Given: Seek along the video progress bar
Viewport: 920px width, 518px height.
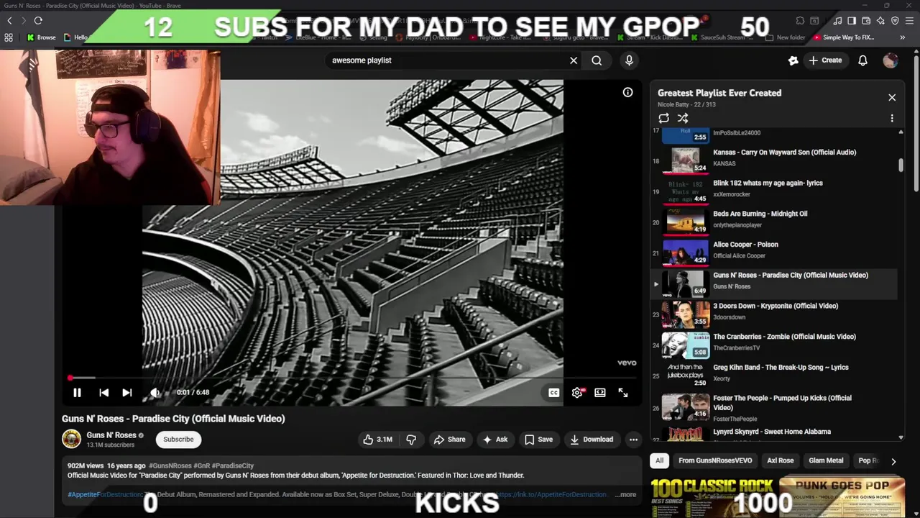Looking at the screenshot, I should coord(352,378).
